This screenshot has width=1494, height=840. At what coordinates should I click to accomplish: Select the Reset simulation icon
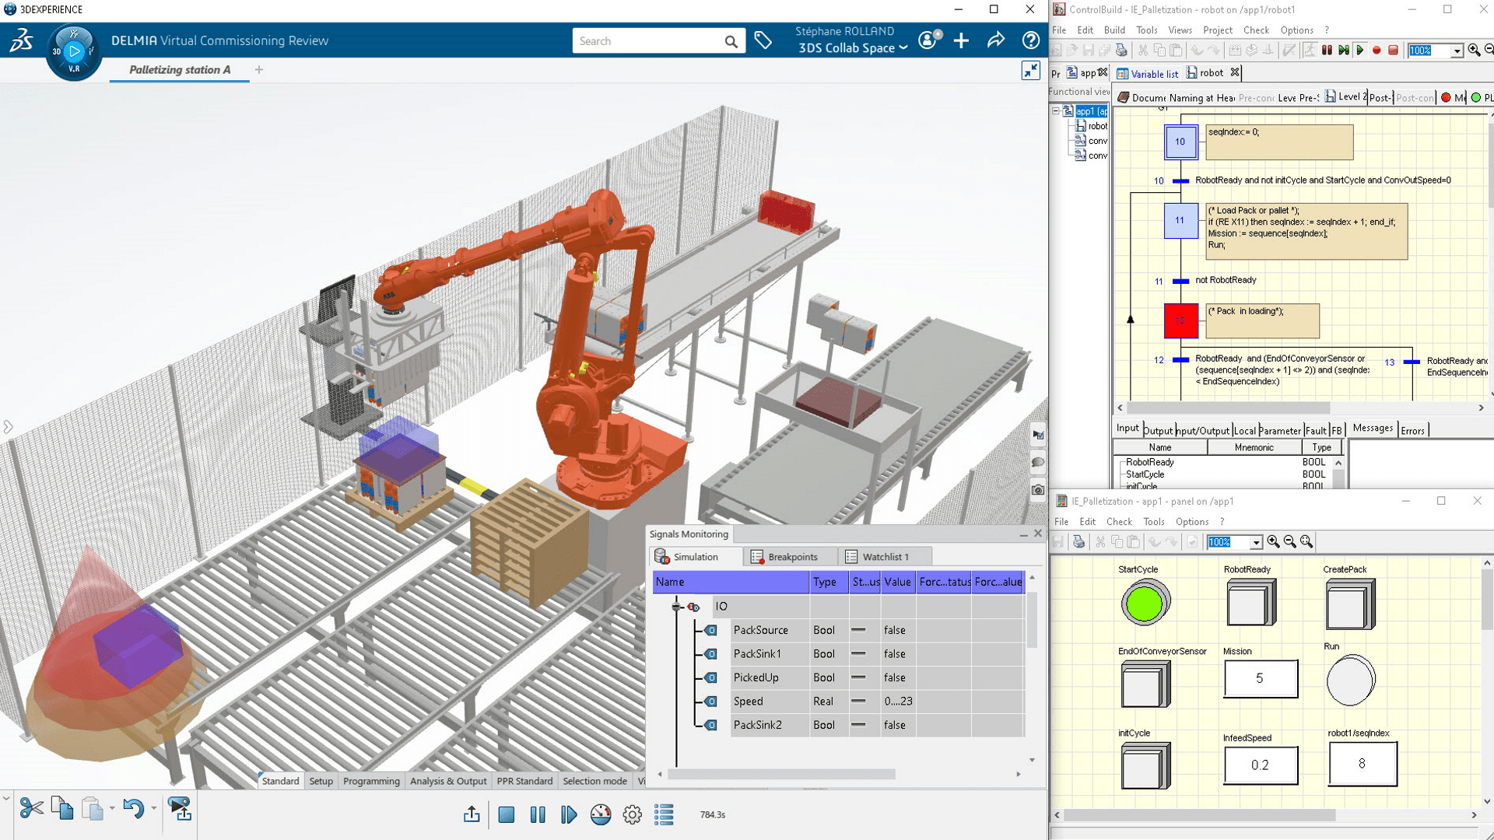506,814
